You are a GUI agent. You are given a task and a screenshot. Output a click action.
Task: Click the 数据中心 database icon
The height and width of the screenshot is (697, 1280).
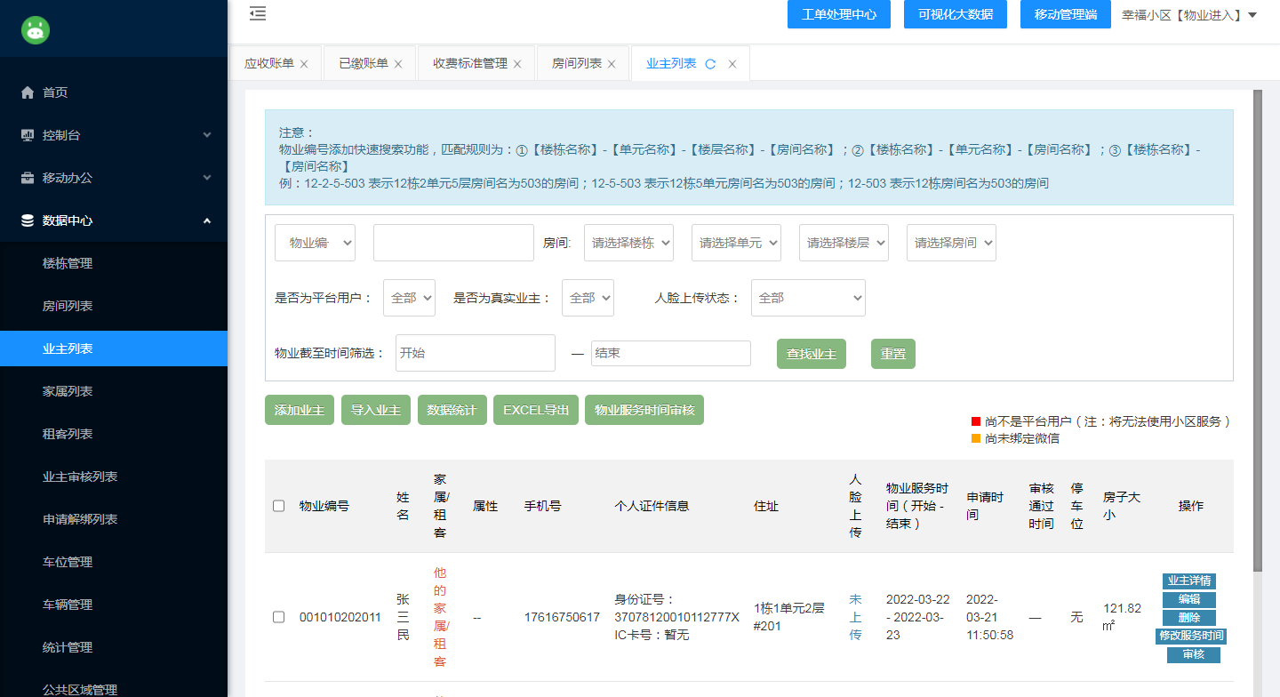point(28,220)
